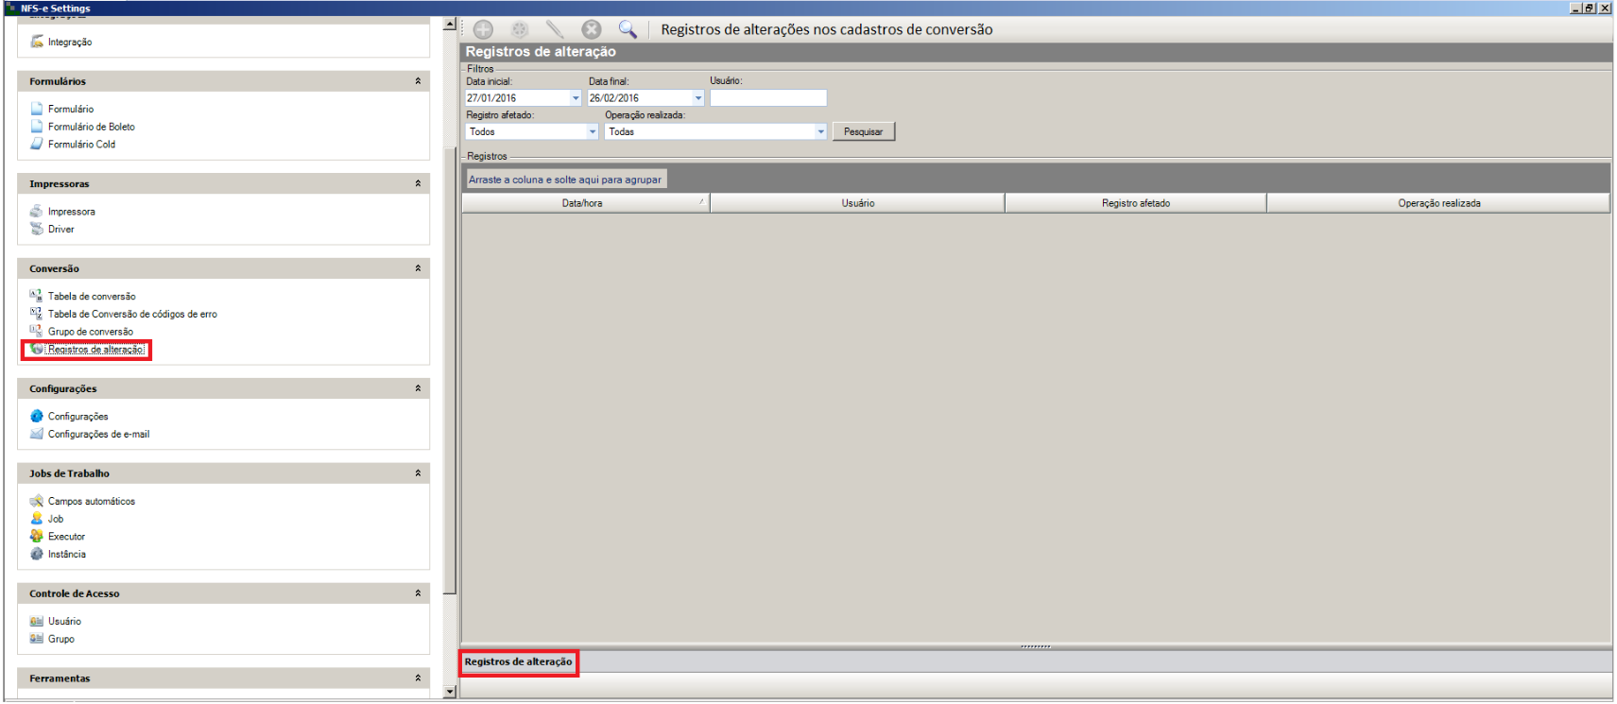The image size is (1617, 704).
Task: Click the pencil edit toolbar icon
Action: 555,29
